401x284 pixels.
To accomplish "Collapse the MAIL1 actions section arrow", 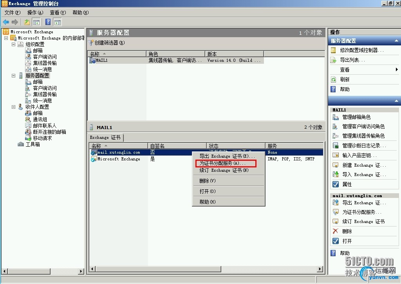I will 396,101.
